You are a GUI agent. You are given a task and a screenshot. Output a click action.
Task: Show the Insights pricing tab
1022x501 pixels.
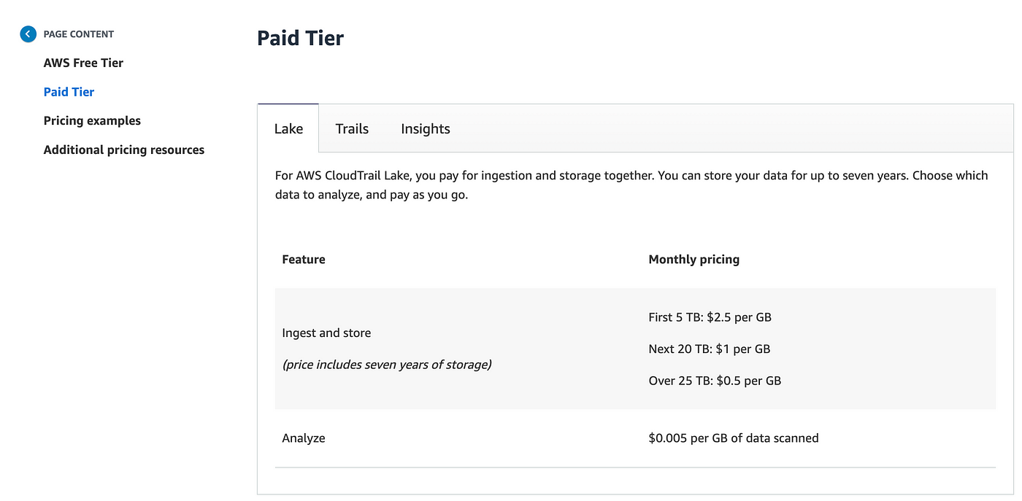coord(426,129)
